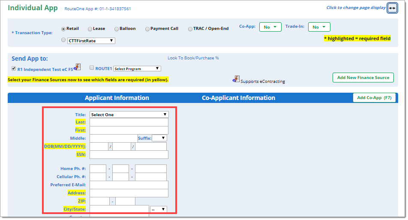
Task: Select Balloon transaction type
Action: click(117, 29)
